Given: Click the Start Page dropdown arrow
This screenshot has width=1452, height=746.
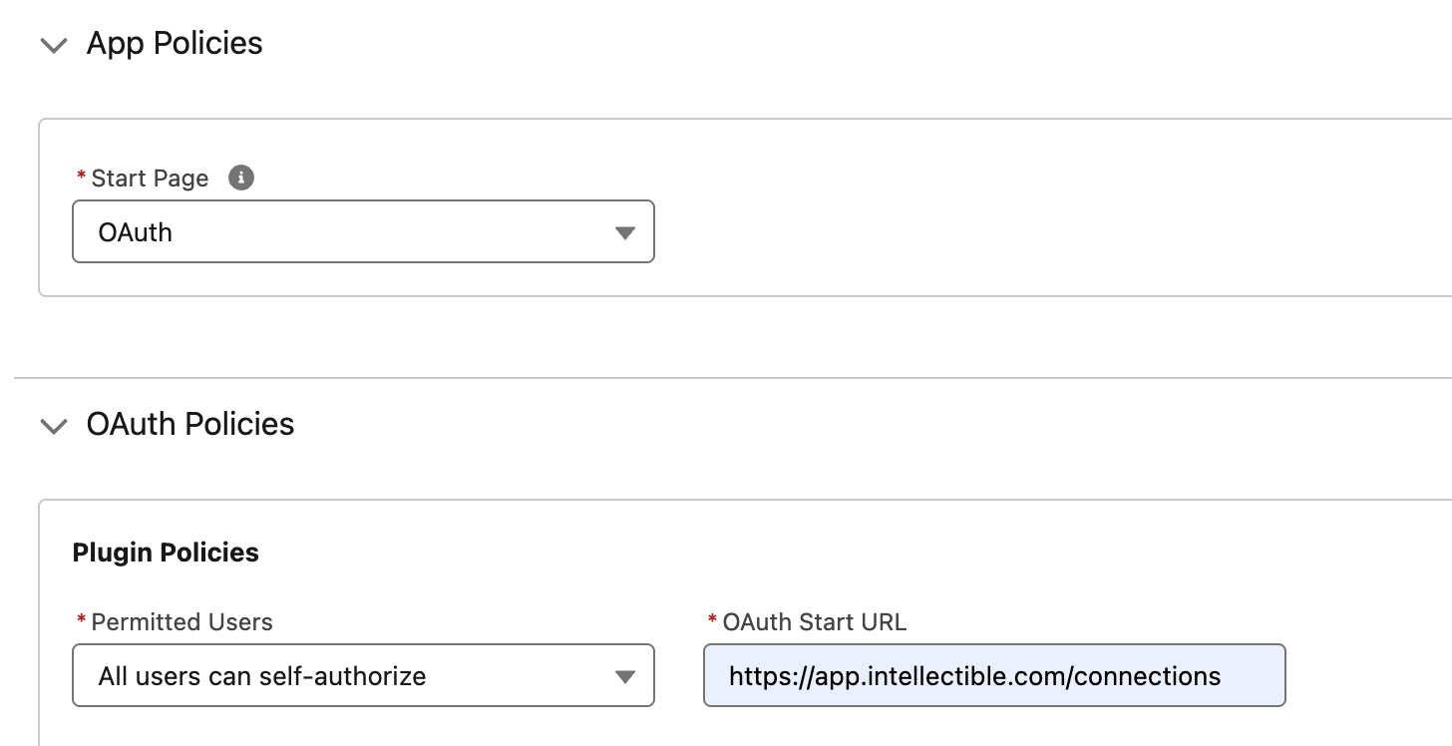Looking at the screenshot, I should pyautogui.click(x=624, y=231).
